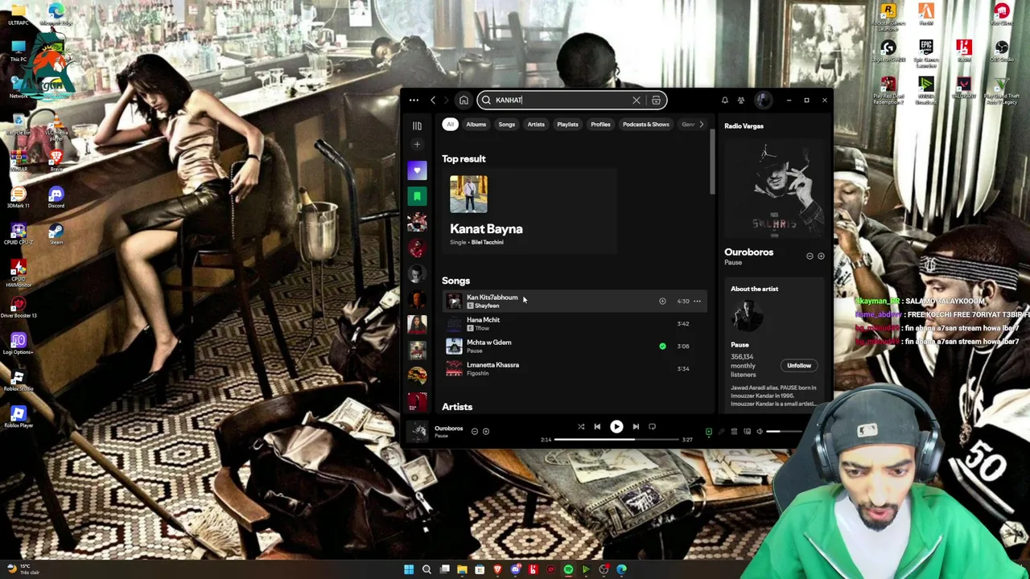Toggle shuffle playback
Screen dimensions: 1030x579
coord(581,427)
